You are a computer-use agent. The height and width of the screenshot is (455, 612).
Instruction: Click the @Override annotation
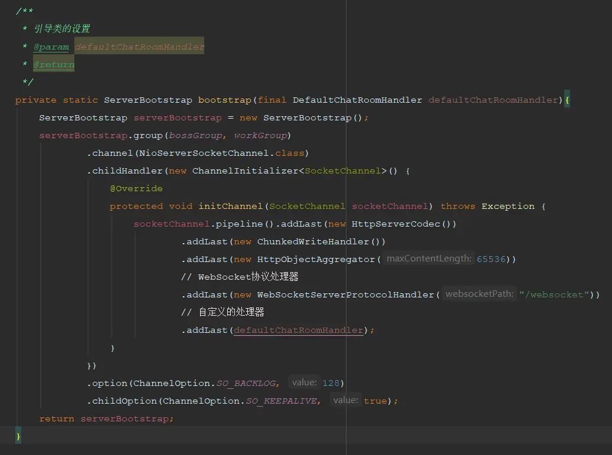136,188
